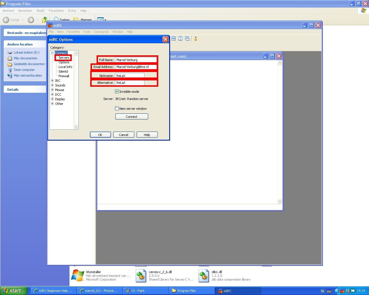This screenshot has width=369, height=295.
Task: Click the Mappen folders icon in Explorer toolbar
Action: click(x=76, y=20)
